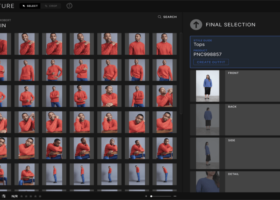Viewport: 280px width, 200px height.
Task: Click the STYLE GUIDE label
Action: tap(203, 41)
